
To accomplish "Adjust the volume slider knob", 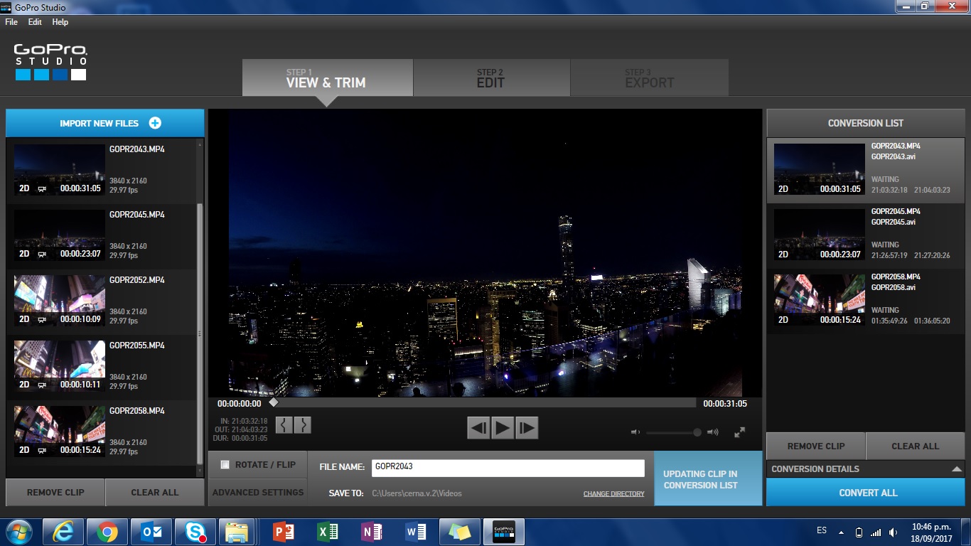I will click(697, 432).
